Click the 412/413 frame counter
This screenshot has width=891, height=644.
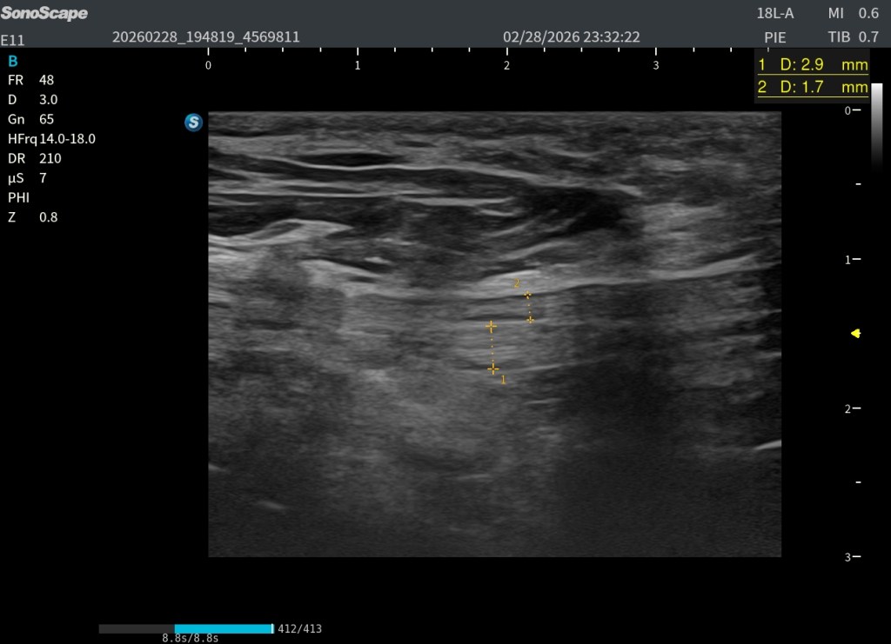(299, 628)
